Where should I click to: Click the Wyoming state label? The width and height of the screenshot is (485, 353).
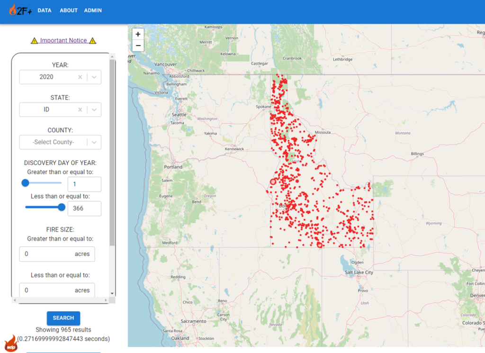434,223
